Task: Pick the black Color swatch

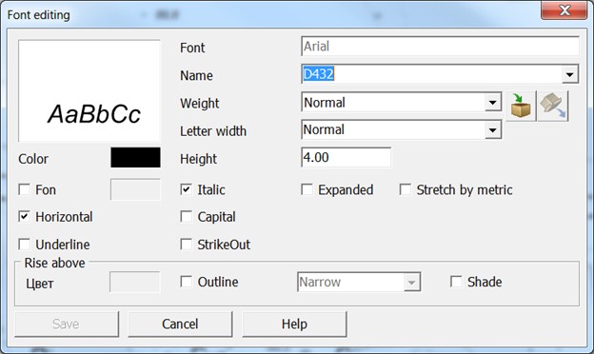Action: coord(135,158)
